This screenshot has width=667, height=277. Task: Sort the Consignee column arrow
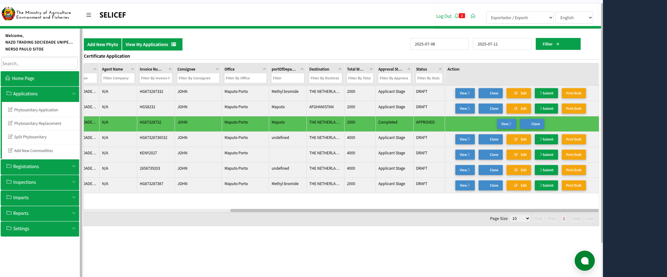click(217, 69)
